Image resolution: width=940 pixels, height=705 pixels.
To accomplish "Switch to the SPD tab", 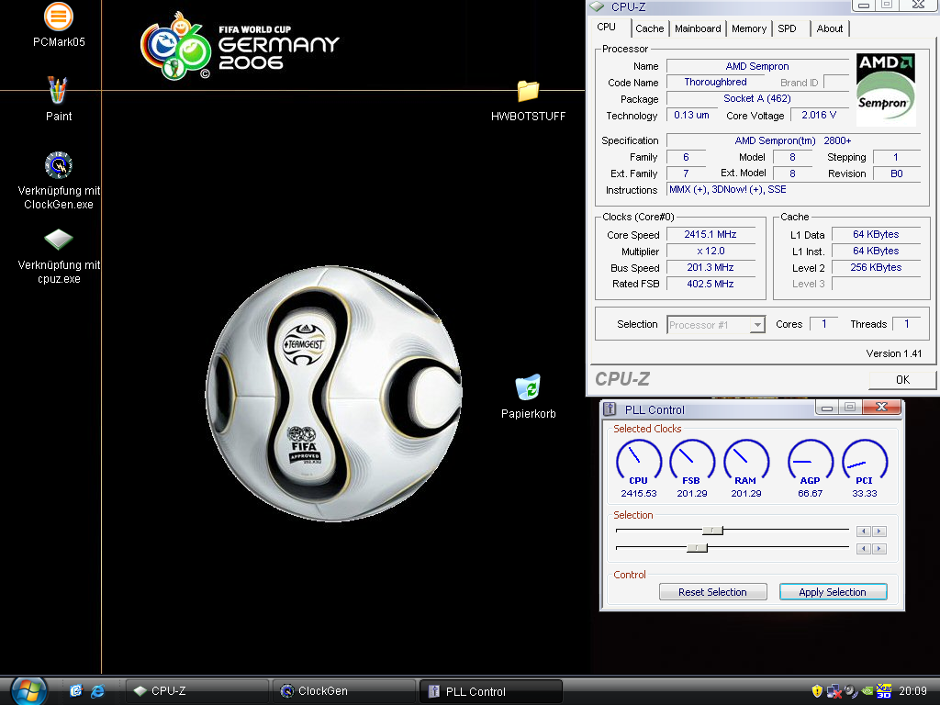I will tap(787, 28).
